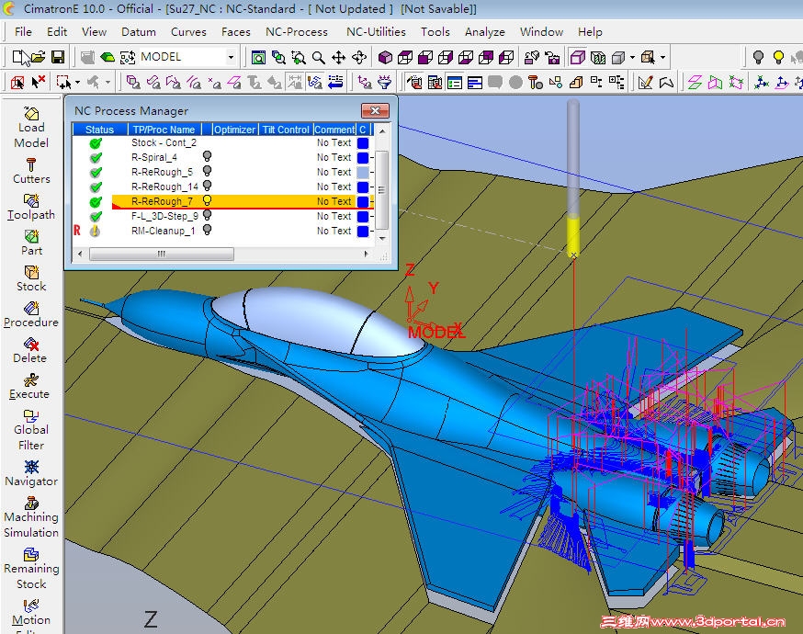Run Execute from the sidebar
The width and height of the screenshot is (803, 634).
(31, 380)
